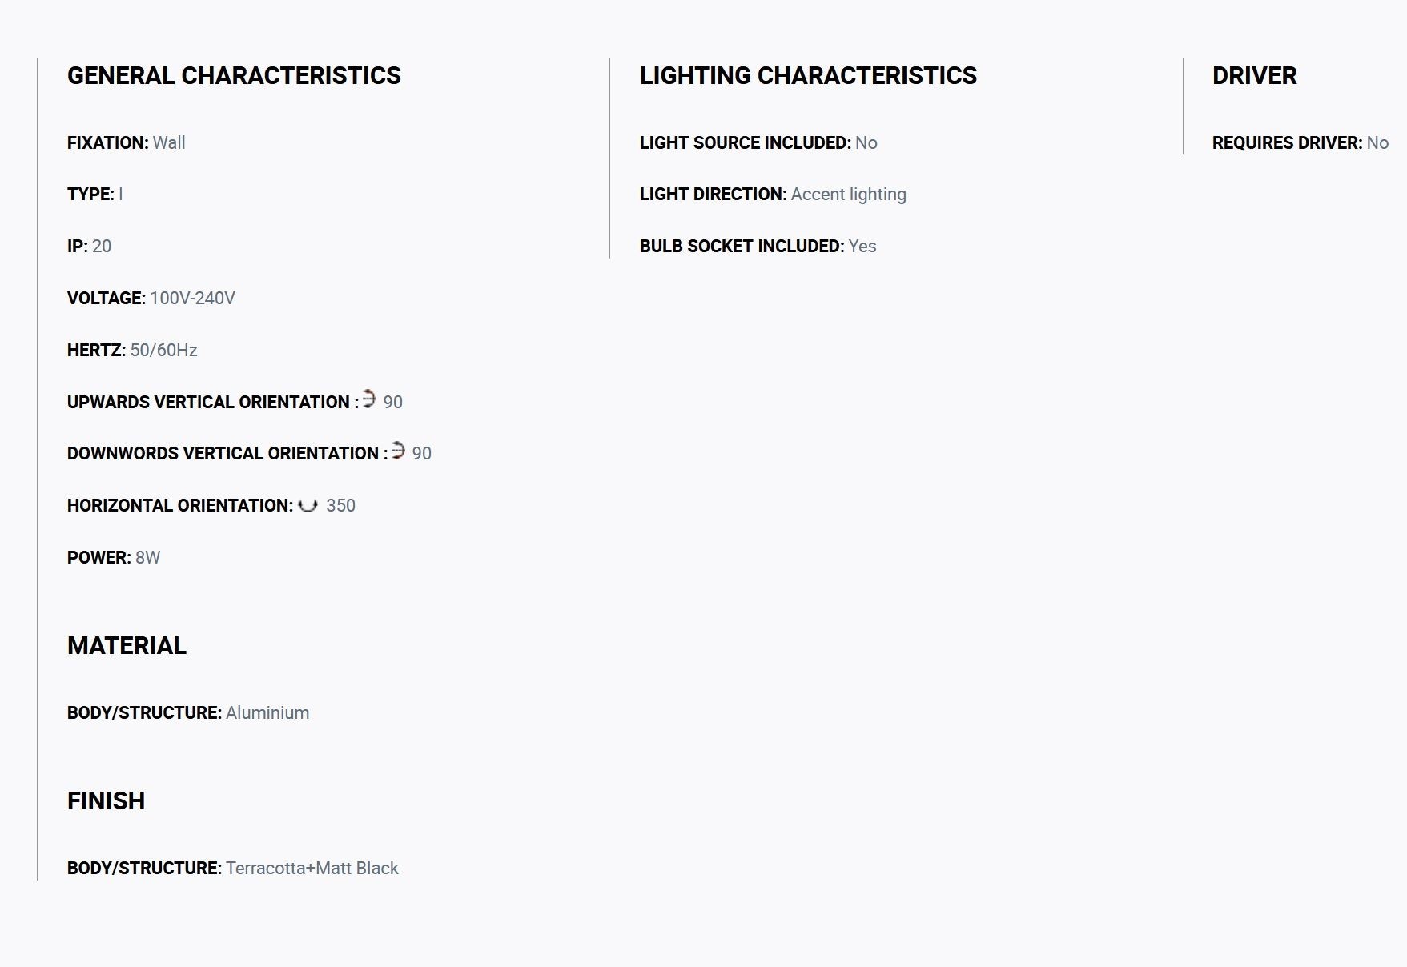Select the Lighting Characteristics heading
1407x967 pixels.
click(808, 75)
